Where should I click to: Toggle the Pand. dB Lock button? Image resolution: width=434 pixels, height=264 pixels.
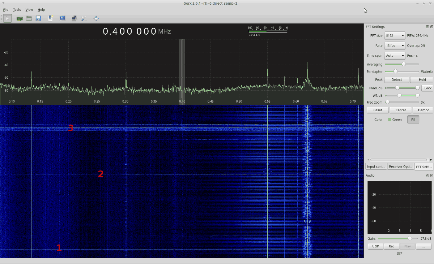pos(427,88)
